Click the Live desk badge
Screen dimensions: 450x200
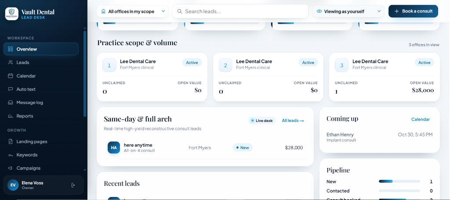262,121
